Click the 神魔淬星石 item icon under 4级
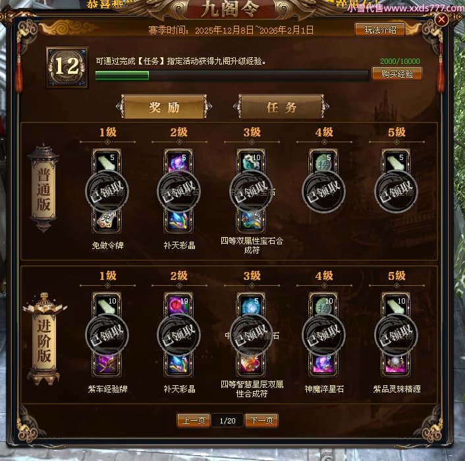 323,364
